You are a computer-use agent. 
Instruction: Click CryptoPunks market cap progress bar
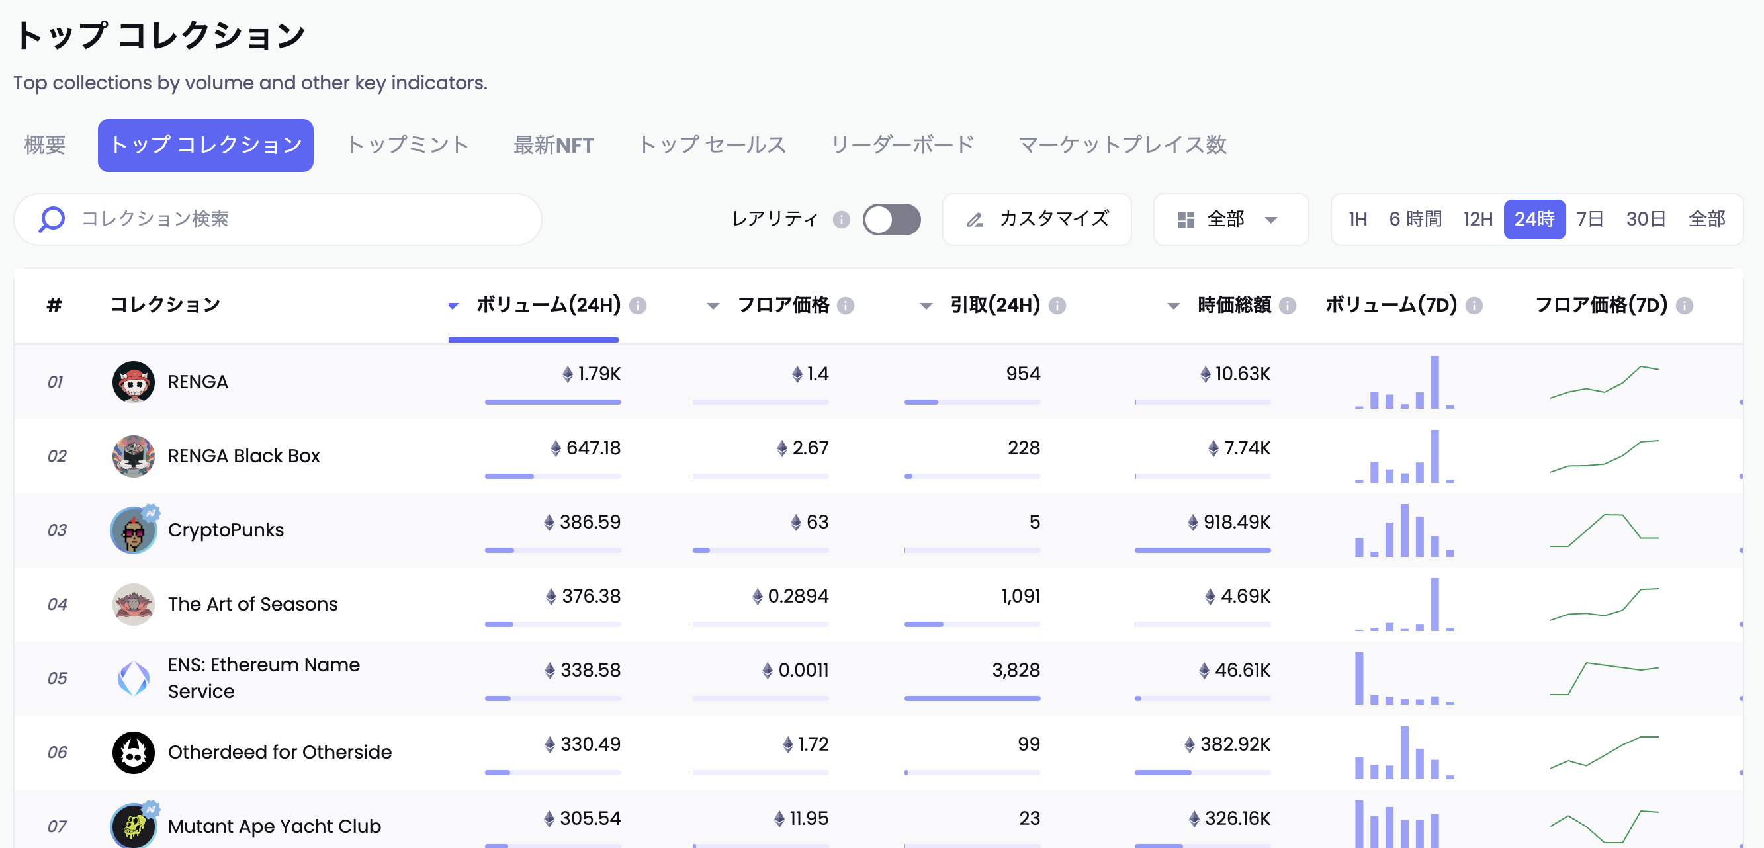click(1202, 550)
